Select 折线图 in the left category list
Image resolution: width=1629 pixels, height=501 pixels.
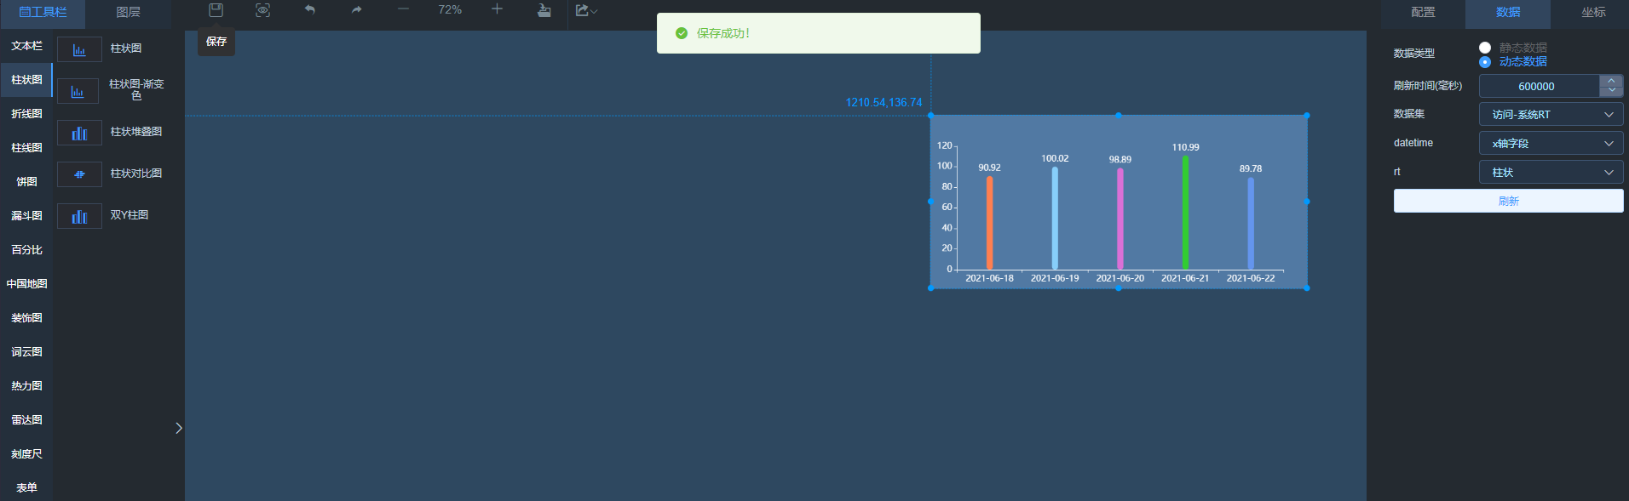(26, 114)
